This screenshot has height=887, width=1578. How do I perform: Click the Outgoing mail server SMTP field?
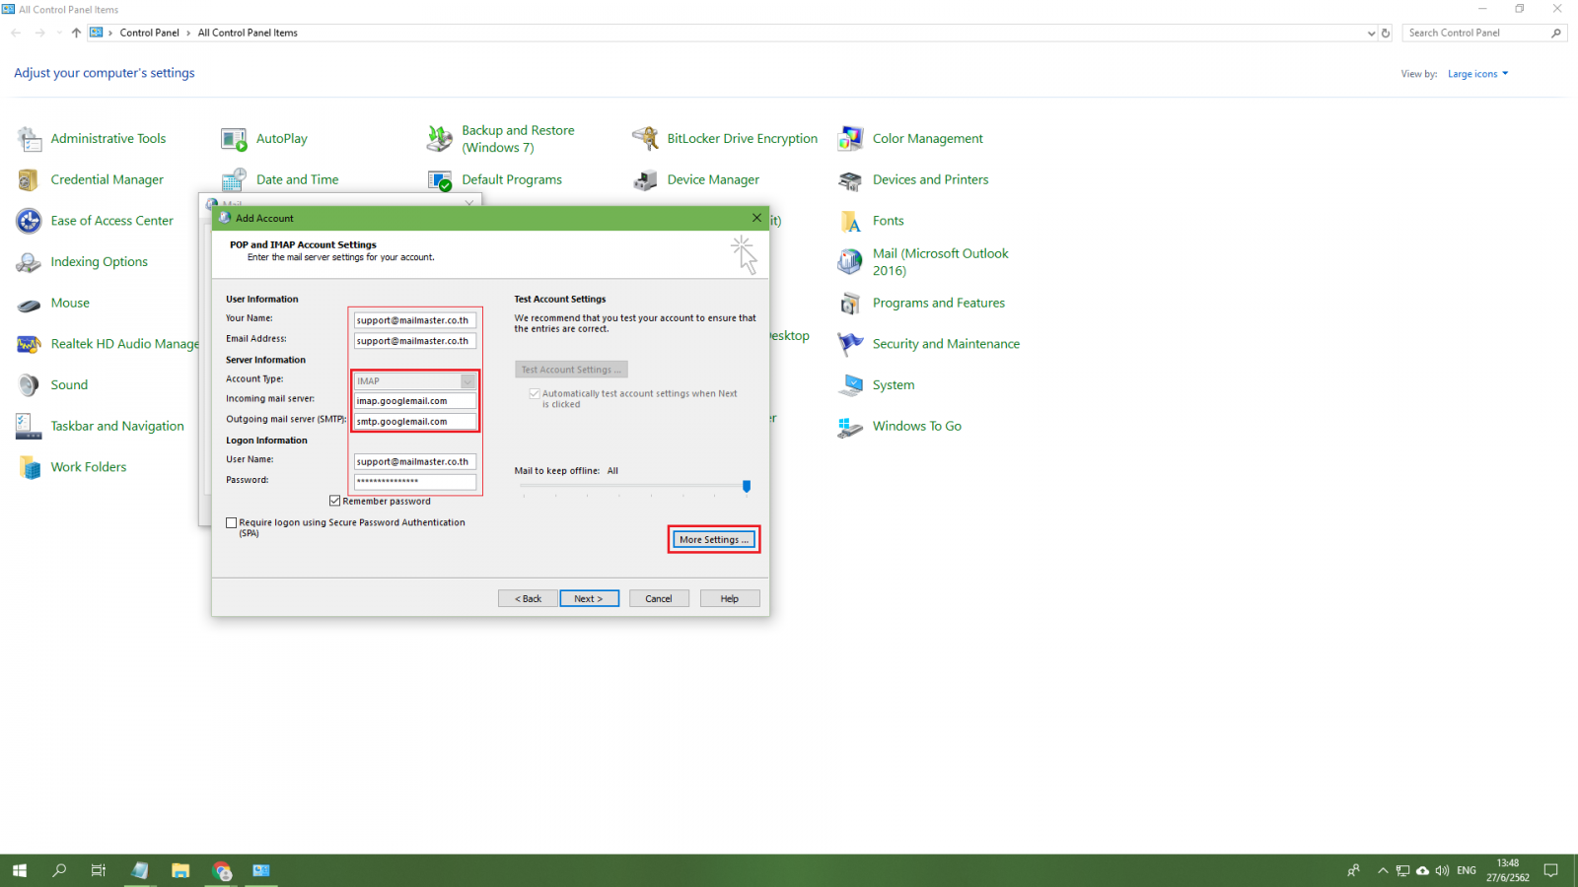pos(415,422)
